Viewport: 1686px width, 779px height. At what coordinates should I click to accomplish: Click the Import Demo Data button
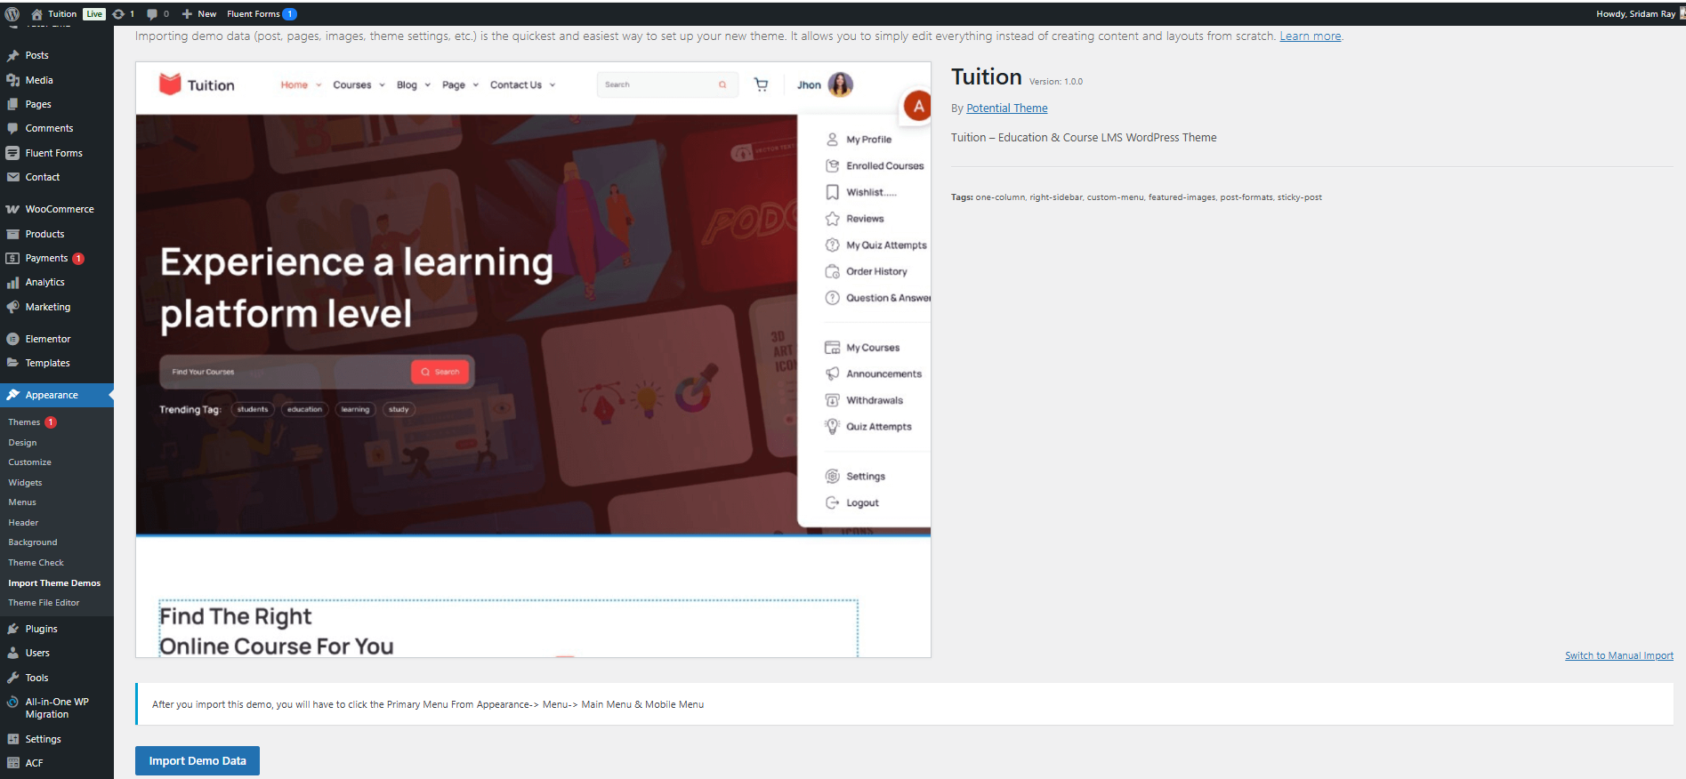198,761
